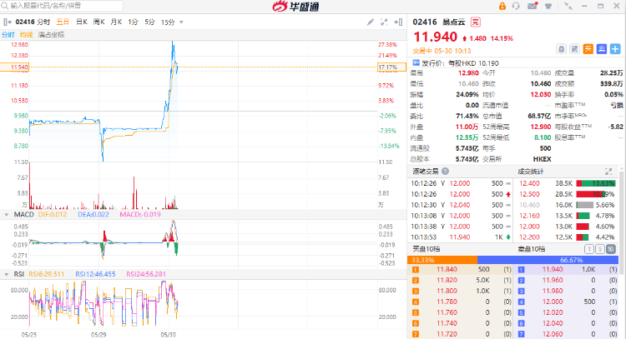Click ask price 12.000 in level 4

click(x=553, y=302)
